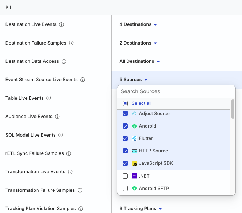Click the Transformation Live Events label
The image size is (242, 213).
35,172
